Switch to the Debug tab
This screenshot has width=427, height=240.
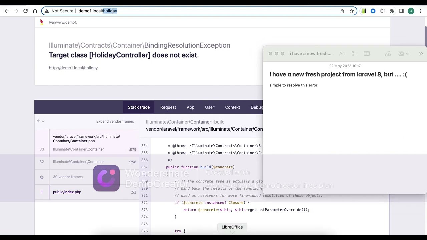click(257, 107)
